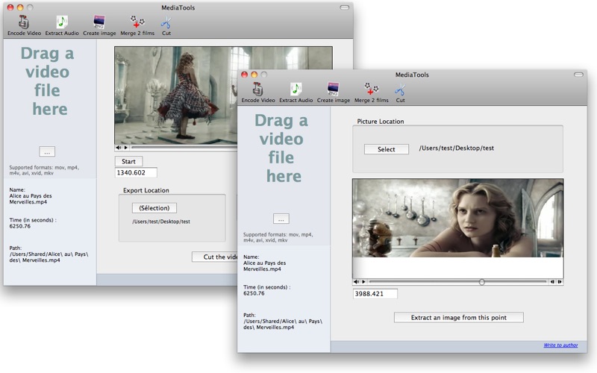The width and height of the screenshot is (597, 373).
Task: Click Extract an image from this point
Action: point(459,318)
